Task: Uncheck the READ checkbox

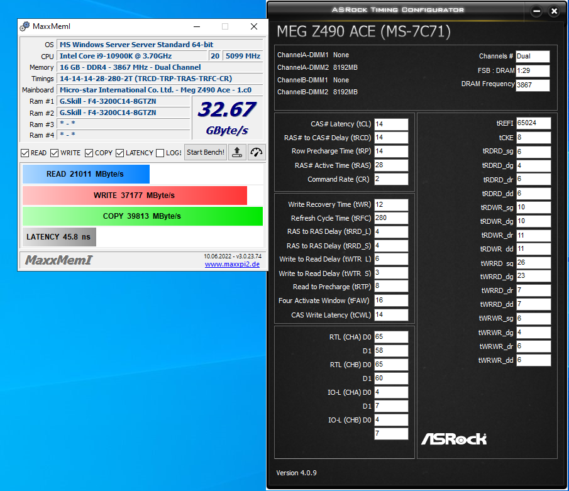Action: (x=25, y=153)
